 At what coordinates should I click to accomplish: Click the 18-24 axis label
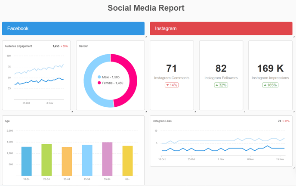click(x=26, y=179)
